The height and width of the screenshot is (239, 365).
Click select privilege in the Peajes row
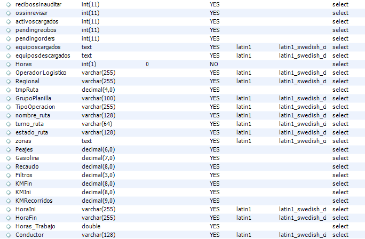(340, 149)
